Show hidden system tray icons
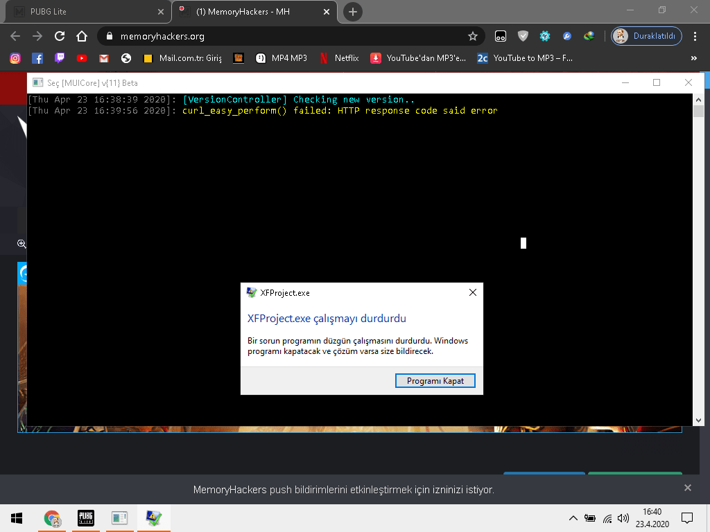 pyautogui.click(x=573, y=518)
